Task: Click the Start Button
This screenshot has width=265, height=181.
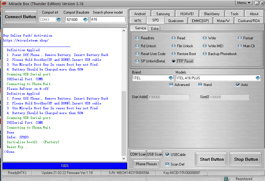Action: (x=212, y=159)
